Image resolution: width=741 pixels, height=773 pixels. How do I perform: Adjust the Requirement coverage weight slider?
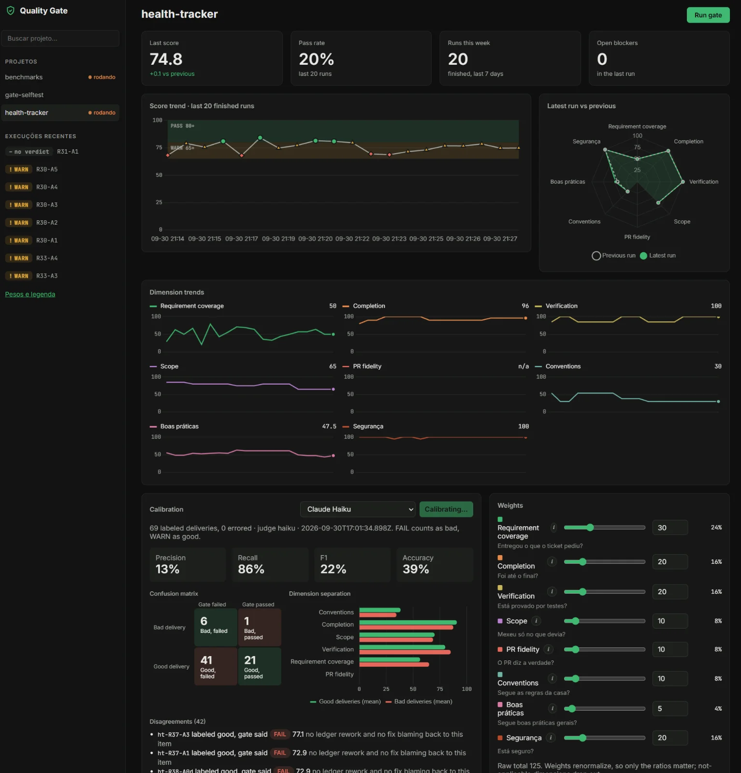604,528
